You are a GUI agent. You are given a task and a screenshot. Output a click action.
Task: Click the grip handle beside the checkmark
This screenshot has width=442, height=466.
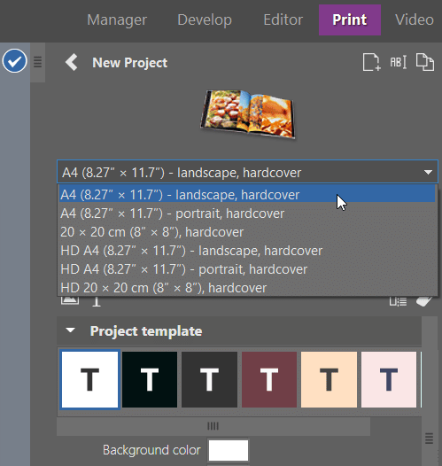(37, 62)
